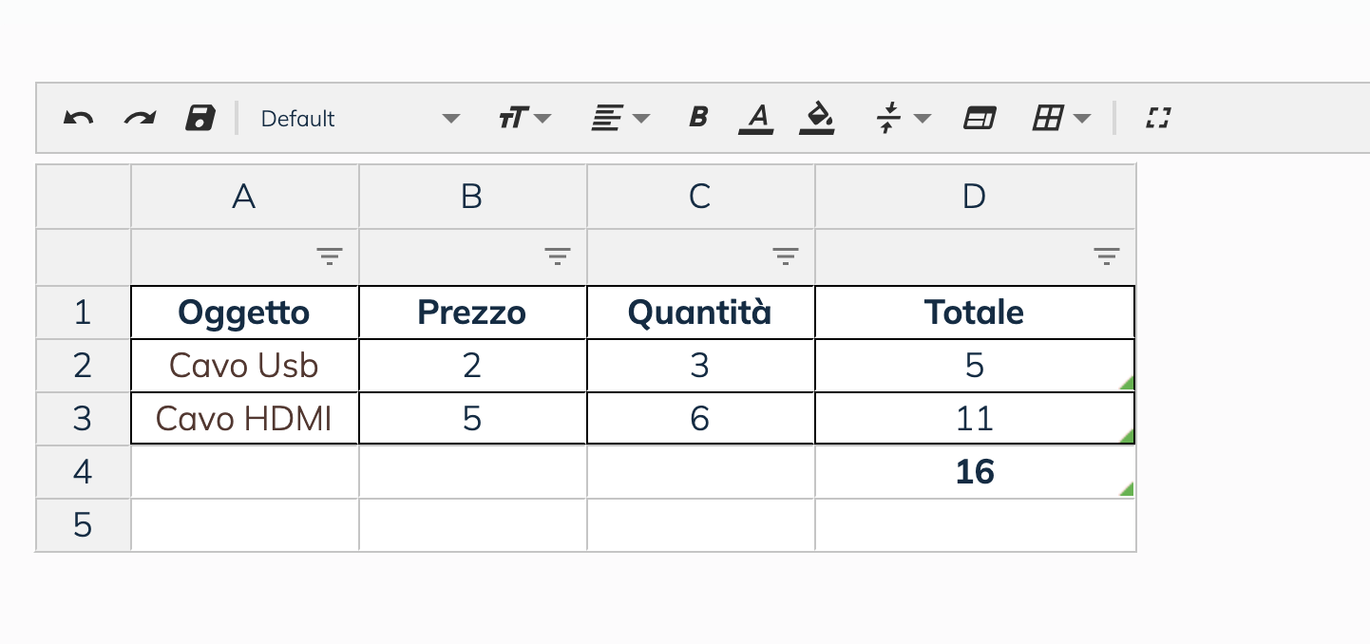Click the undo arrow icon
The image size is (1370, 644).
pos(78,119)
